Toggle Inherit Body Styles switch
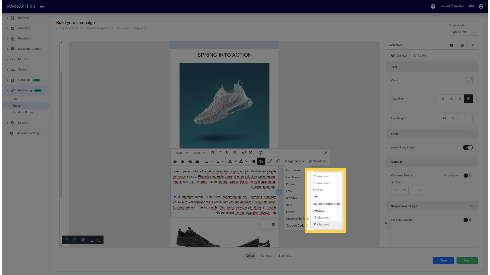The width and height of the screenshot is (490, 275). pos(468,147)
